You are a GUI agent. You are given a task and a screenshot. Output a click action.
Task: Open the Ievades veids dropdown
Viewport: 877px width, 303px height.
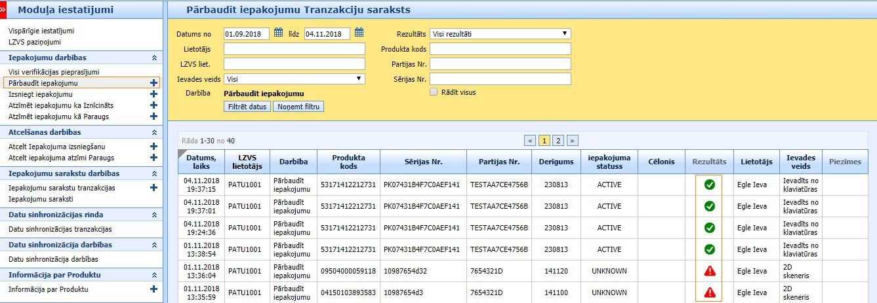[x=295, y=79]
